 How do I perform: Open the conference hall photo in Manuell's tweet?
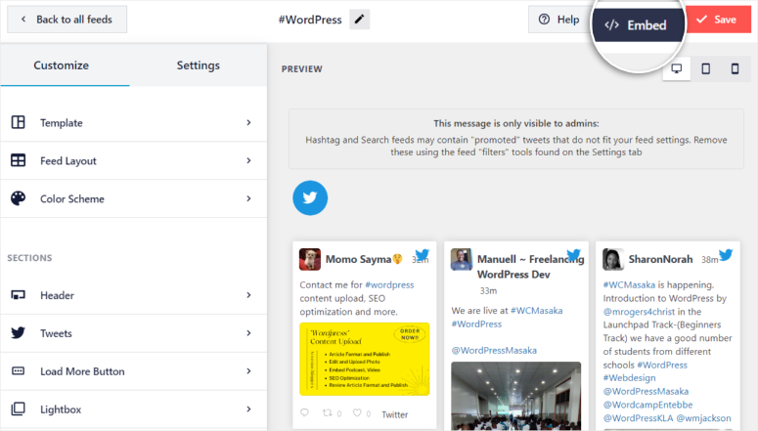(516, 396)
